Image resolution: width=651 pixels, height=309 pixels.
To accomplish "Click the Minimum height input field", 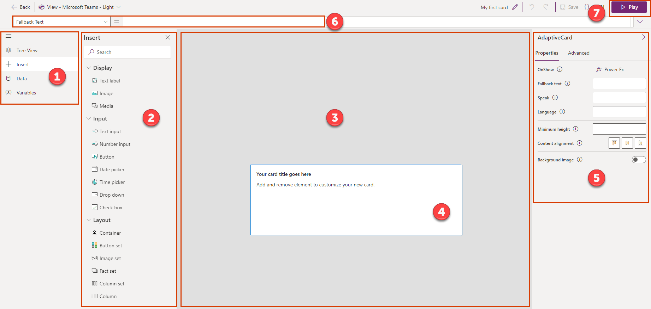I will click(x=619, y=129).
